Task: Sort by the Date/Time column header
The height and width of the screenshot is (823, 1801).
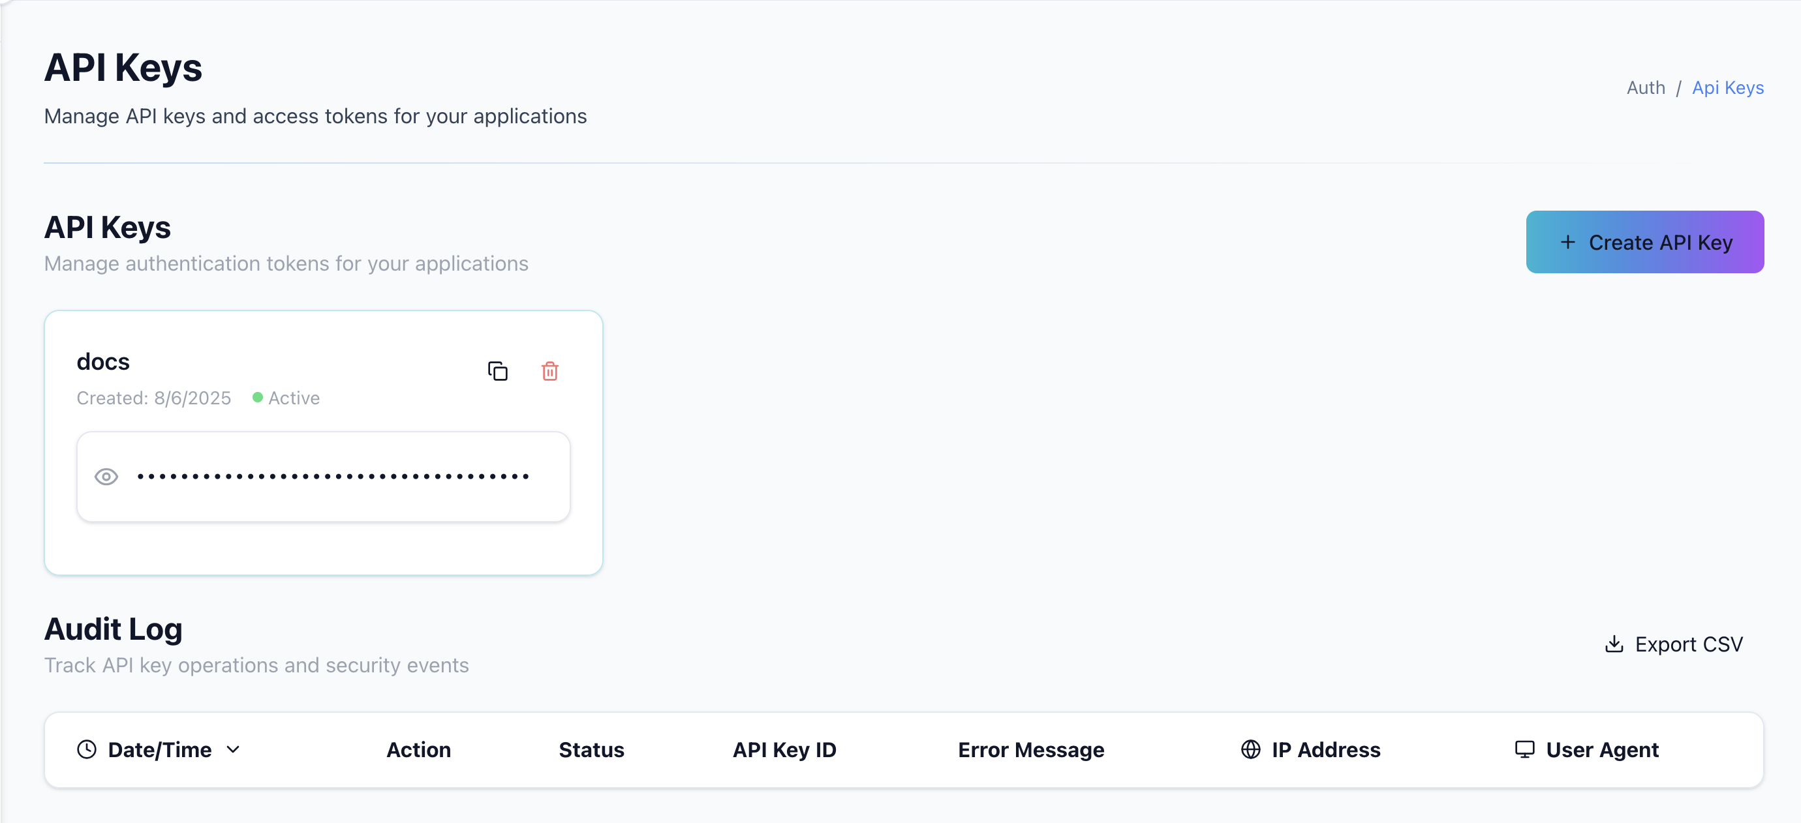Action: pos(159,750)
